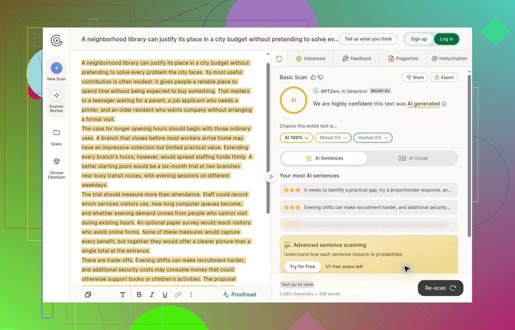Toggle italic formatting
Image resolution: width=515 pixels, height=330 pixels.
152,294
